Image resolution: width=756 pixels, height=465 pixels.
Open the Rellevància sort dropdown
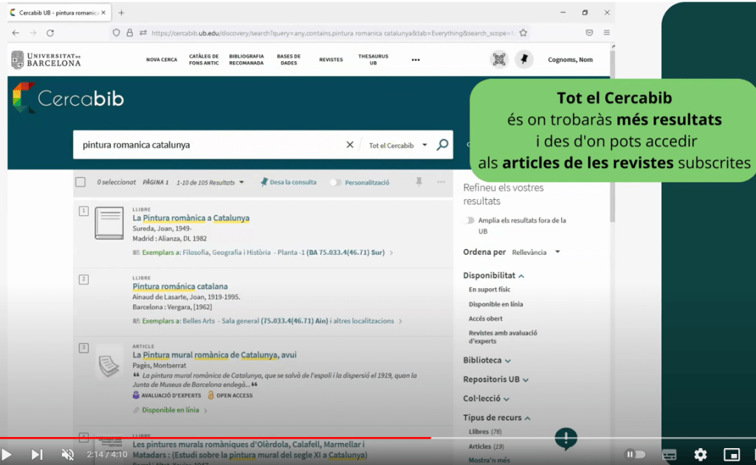click(x=535, y=252)
